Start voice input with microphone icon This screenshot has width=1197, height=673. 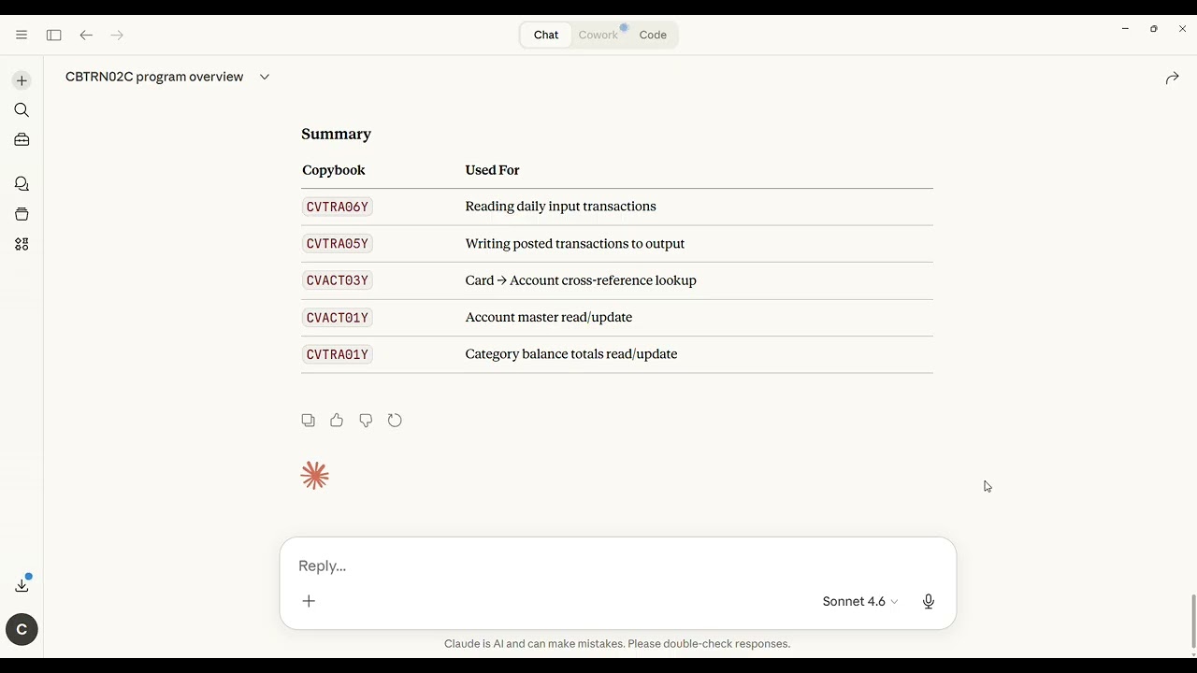929,602
